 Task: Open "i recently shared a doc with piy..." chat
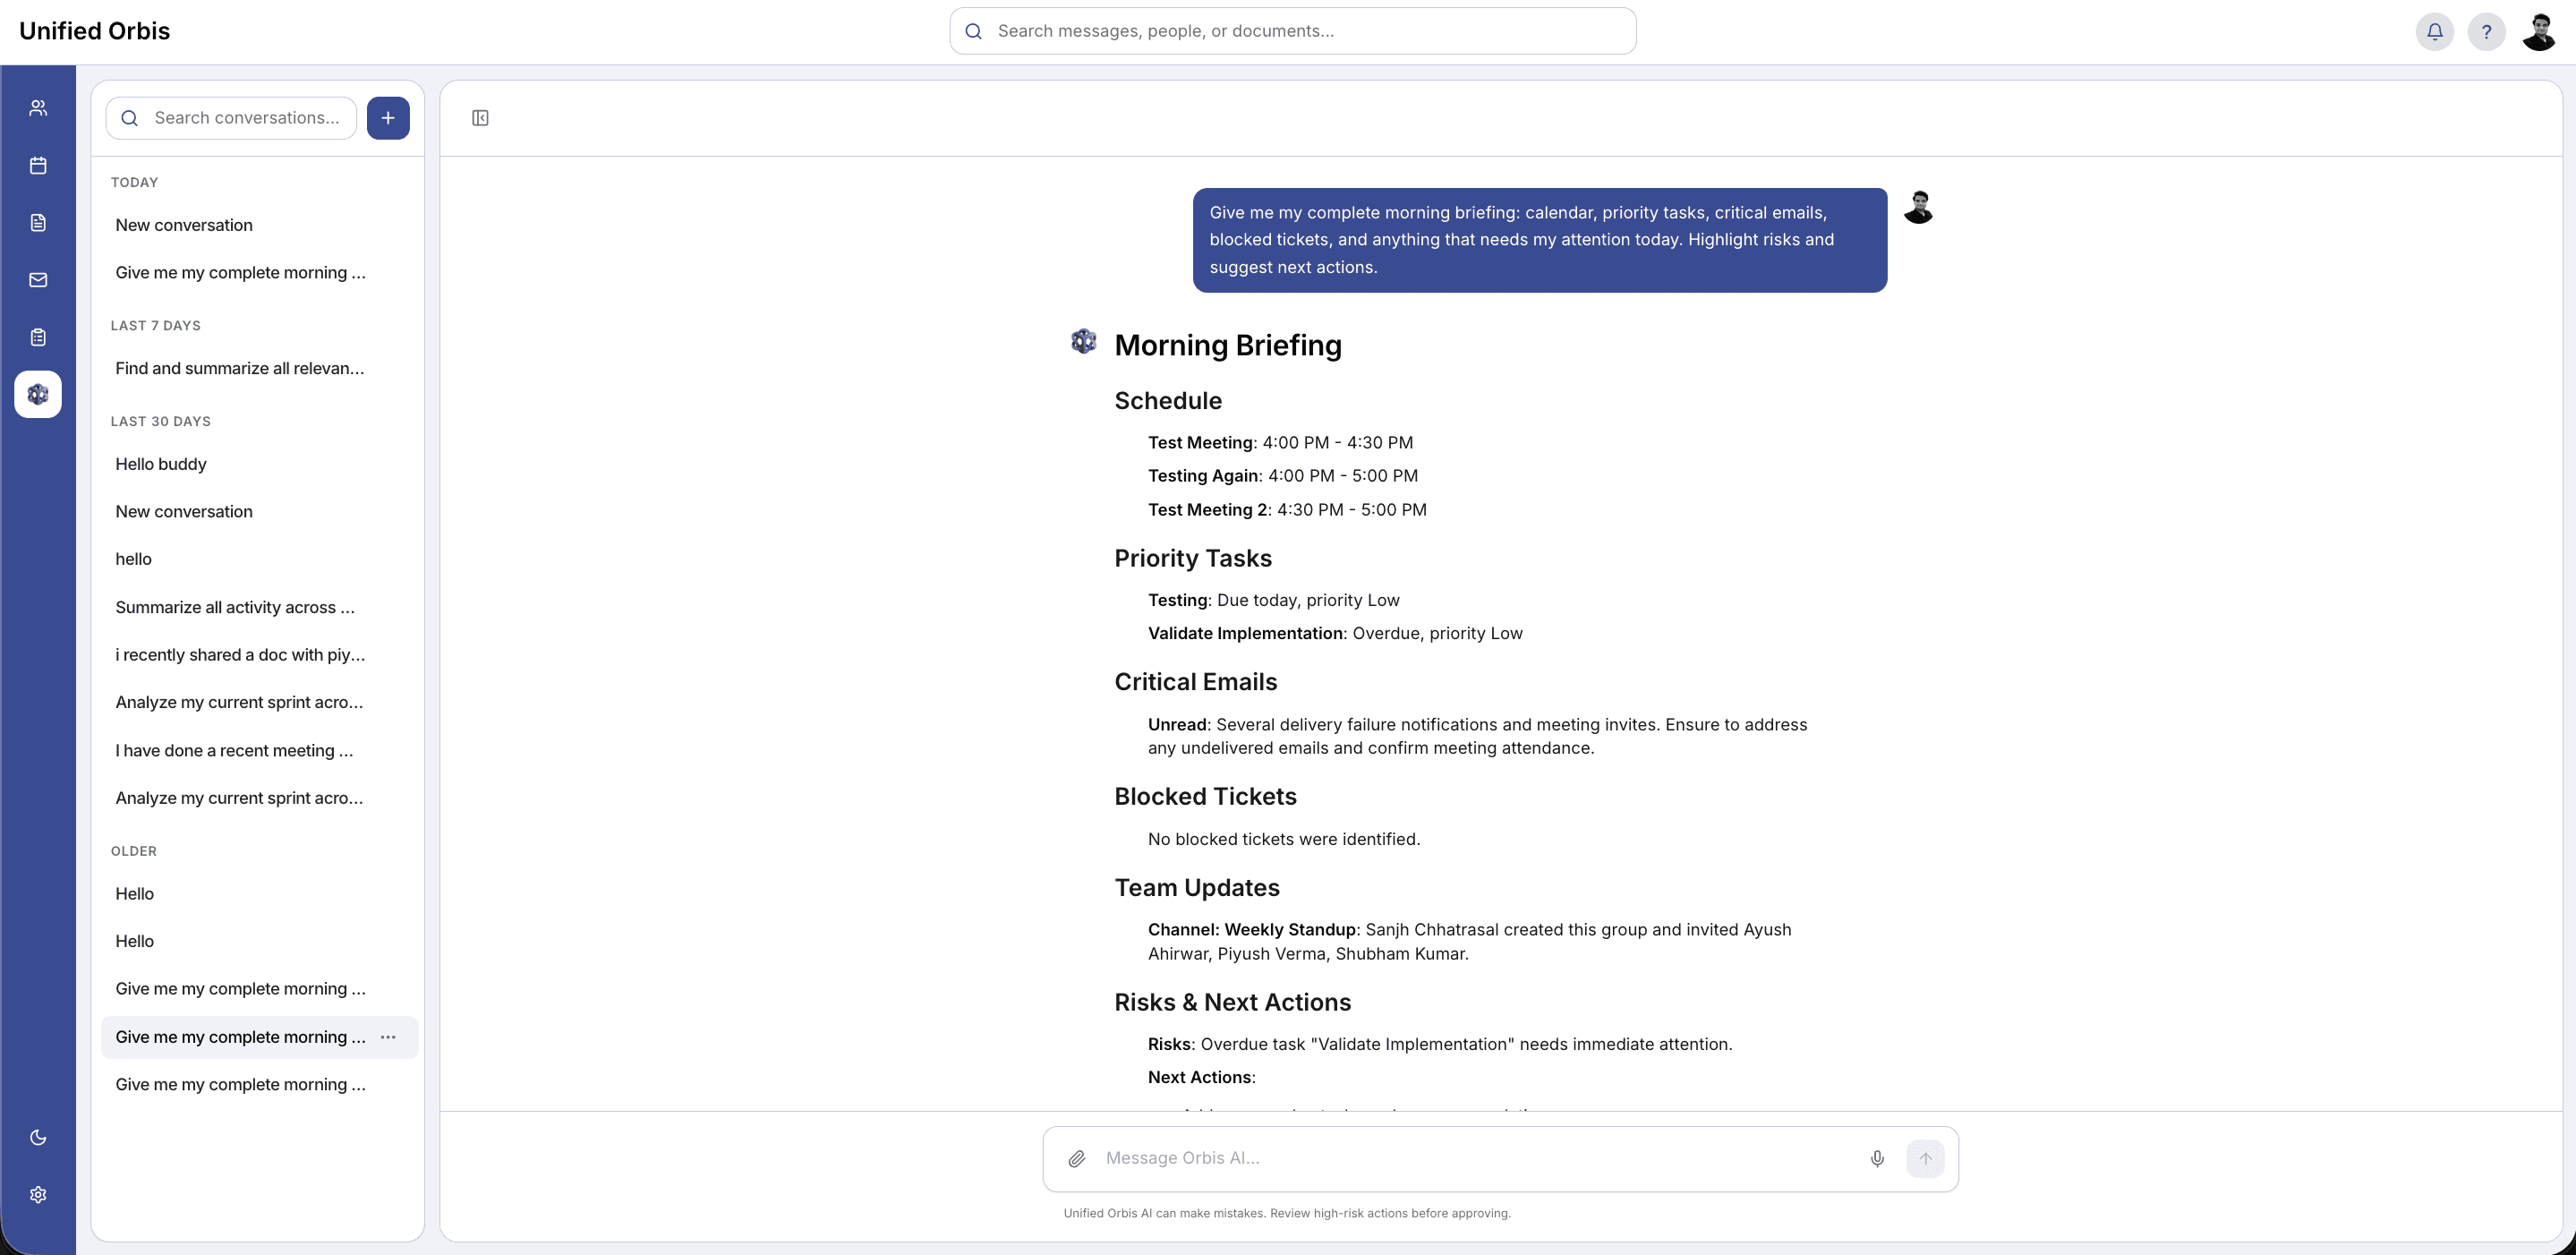coord(259,655)
